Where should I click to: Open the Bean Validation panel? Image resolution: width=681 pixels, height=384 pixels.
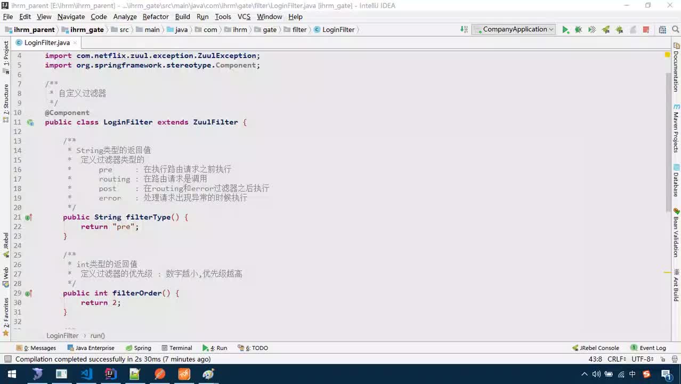pyautogui.click(x=676, y=233)
